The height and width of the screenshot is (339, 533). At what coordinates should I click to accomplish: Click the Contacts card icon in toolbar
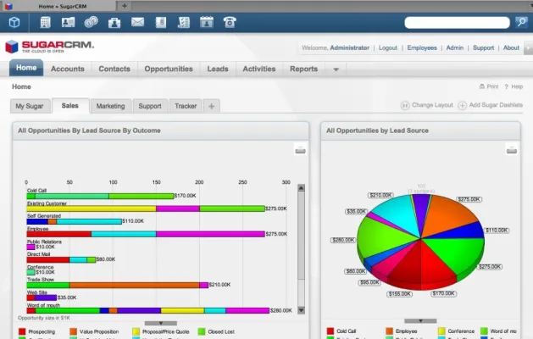click(x=68, y=22)
